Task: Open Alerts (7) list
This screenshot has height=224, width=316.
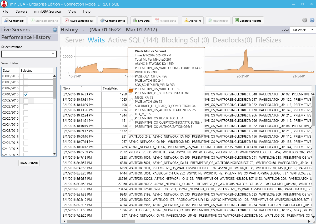Action: [x=193, y=21]
